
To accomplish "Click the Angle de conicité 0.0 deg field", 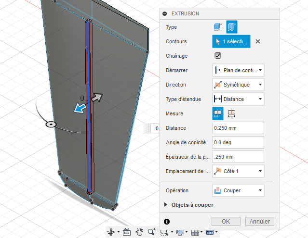I will pos(238,142).
